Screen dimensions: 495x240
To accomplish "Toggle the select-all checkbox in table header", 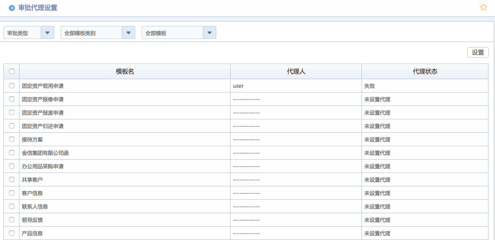I will coord(12,72).
